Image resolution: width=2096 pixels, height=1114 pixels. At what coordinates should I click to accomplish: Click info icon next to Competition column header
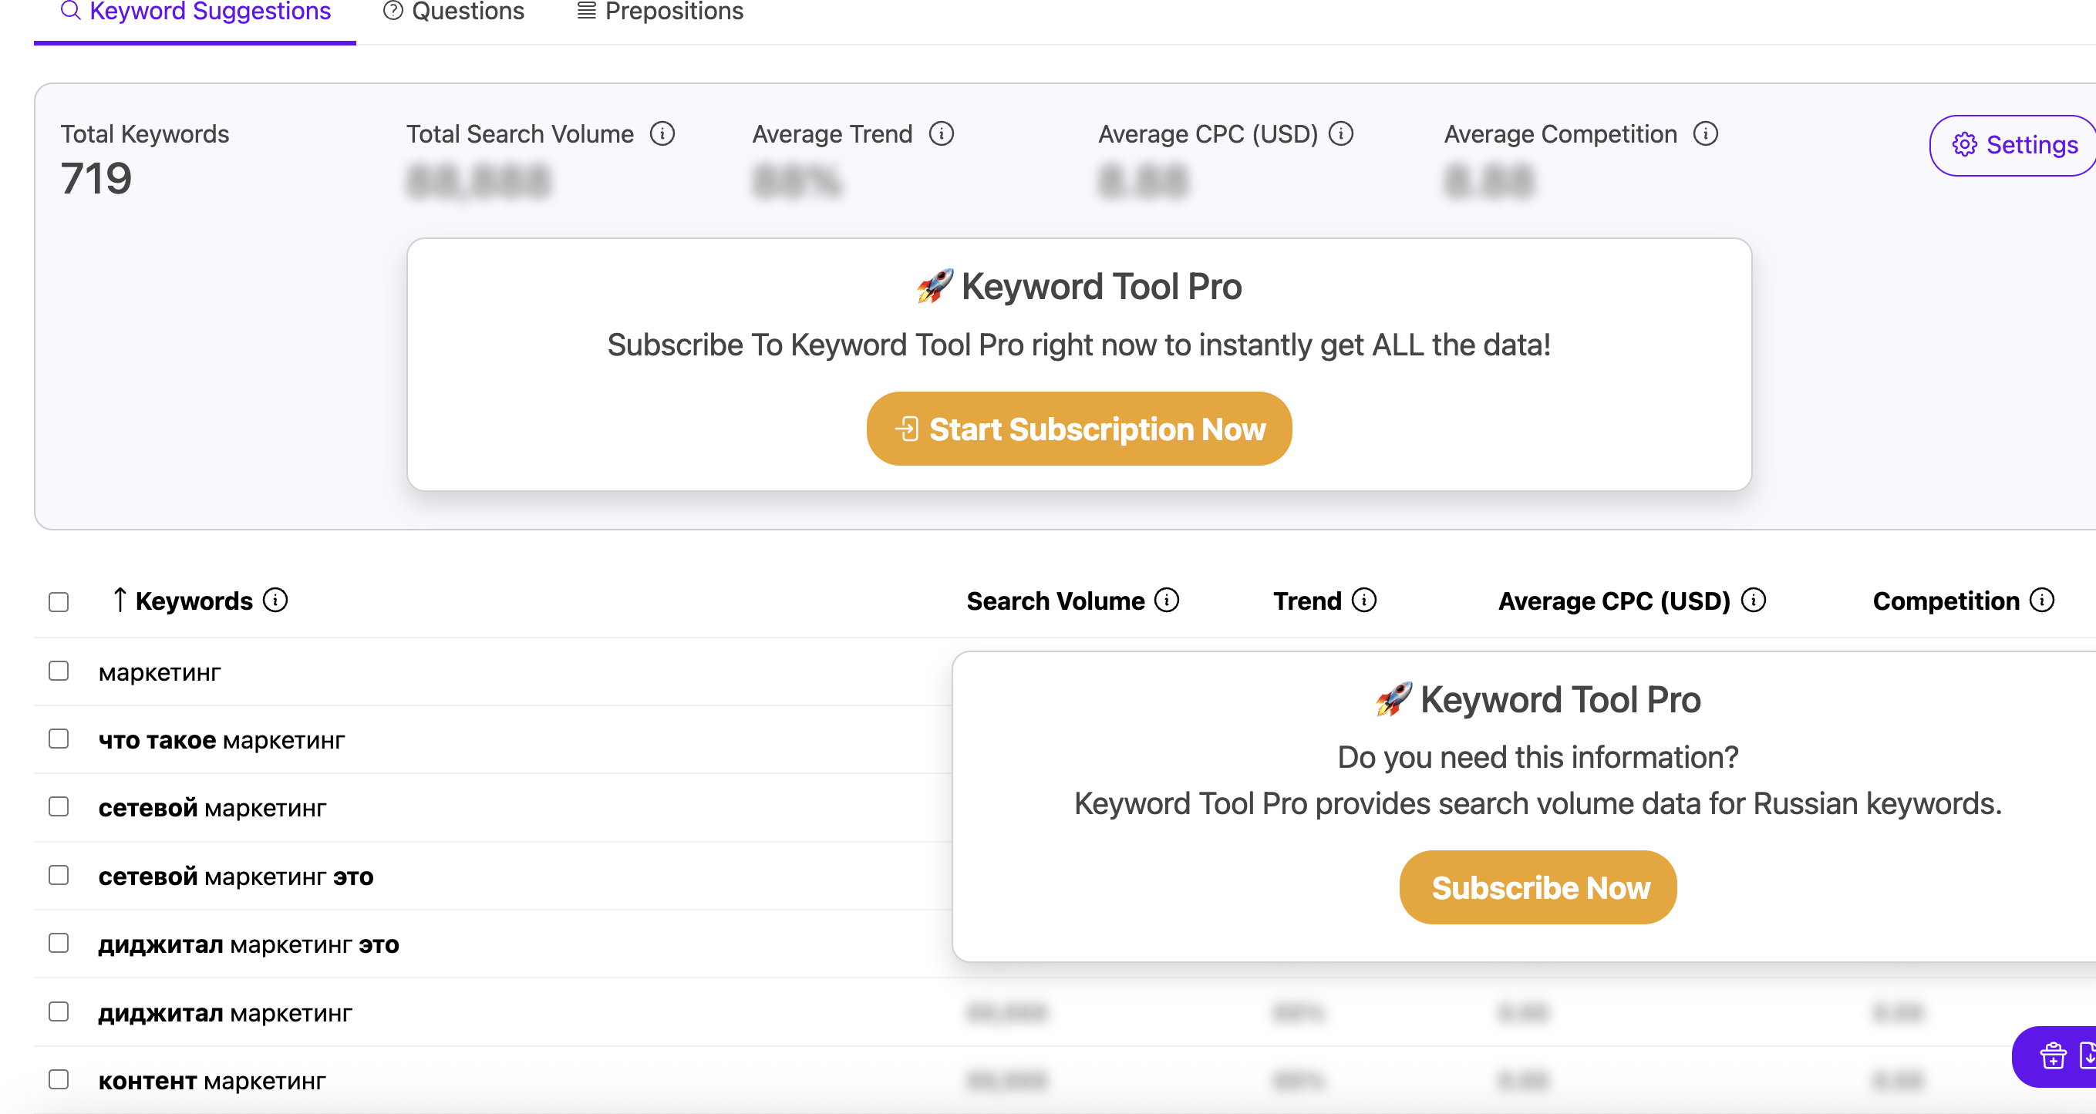2042,600
